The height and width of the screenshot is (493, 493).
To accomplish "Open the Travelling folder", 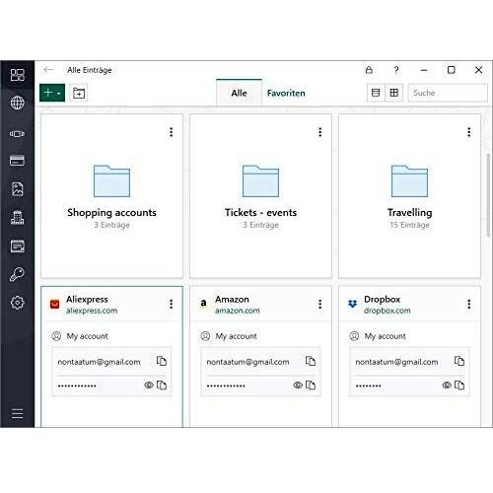I will tap(409, 196).
